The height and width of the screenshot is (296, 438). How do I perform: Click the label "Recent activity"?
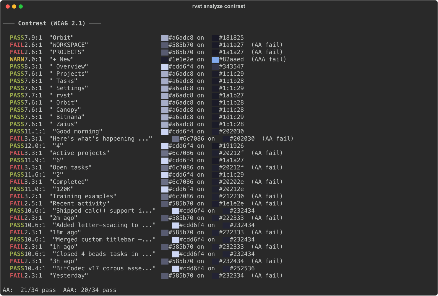click(x=79, y=204)
